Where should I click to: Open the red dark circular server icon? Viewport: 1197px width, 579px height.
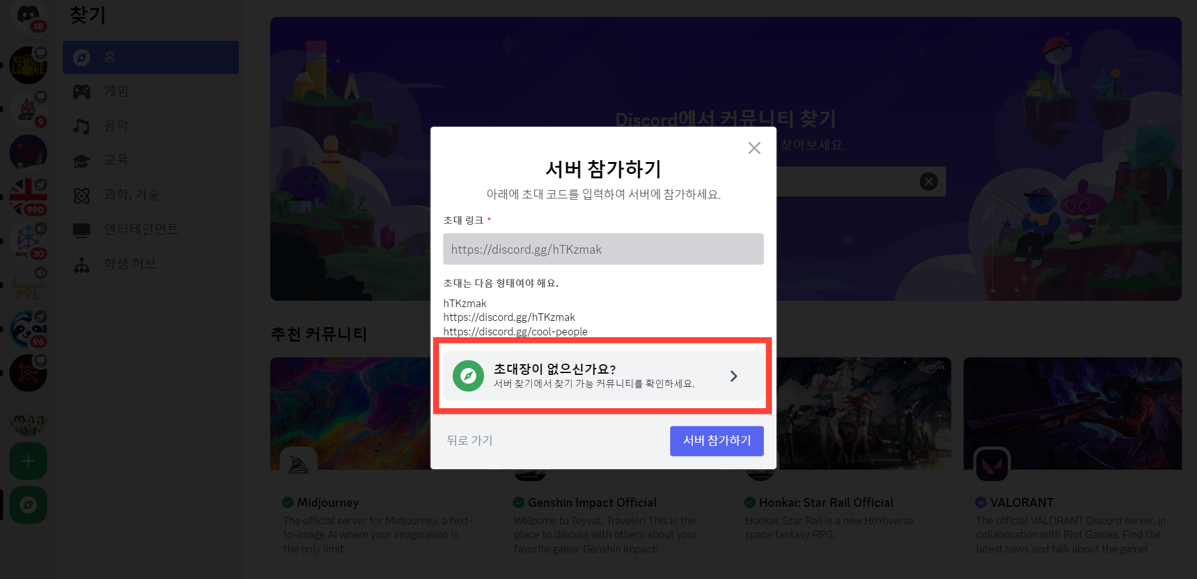[x=28, y=373]
